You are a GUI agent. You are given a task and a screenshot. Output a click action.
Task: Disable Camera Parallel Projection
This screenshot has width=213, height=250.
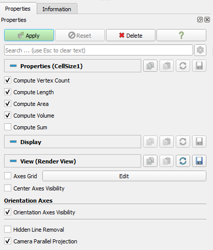click(x=8, y=241)
